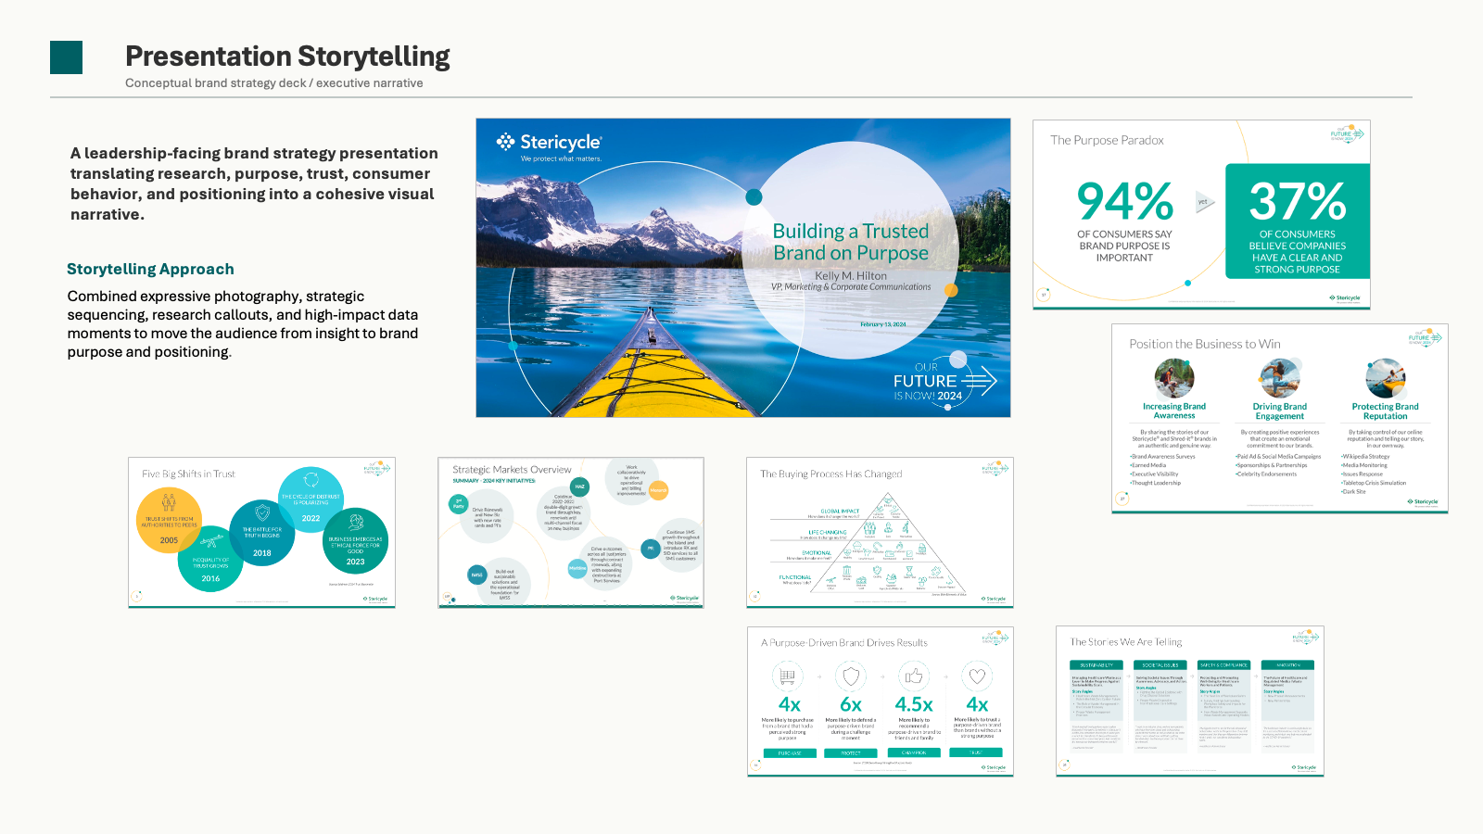The width and height of the screenshot is (1483, 834).
Task: Open The Buying Process Has Changed slide
Action: (x=880, y=533)
